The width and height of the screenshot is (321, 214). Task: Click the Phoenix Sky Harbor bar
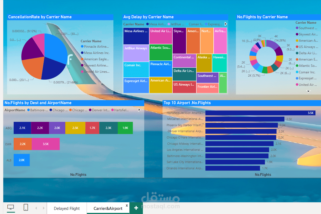click(242, 125)
